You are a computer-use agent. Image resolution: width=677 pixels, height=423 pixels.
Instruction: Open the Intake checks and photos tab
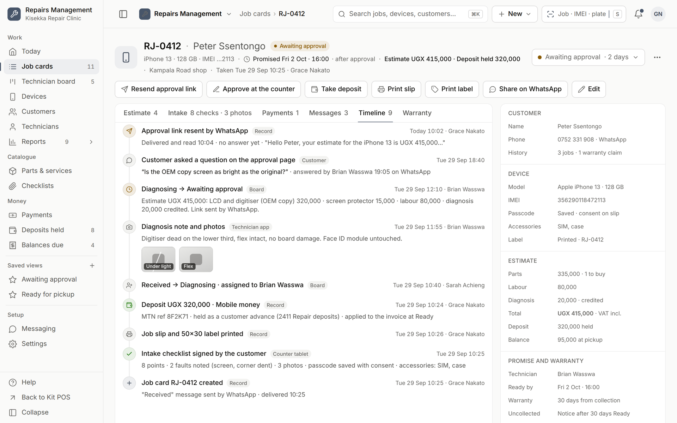210,113
